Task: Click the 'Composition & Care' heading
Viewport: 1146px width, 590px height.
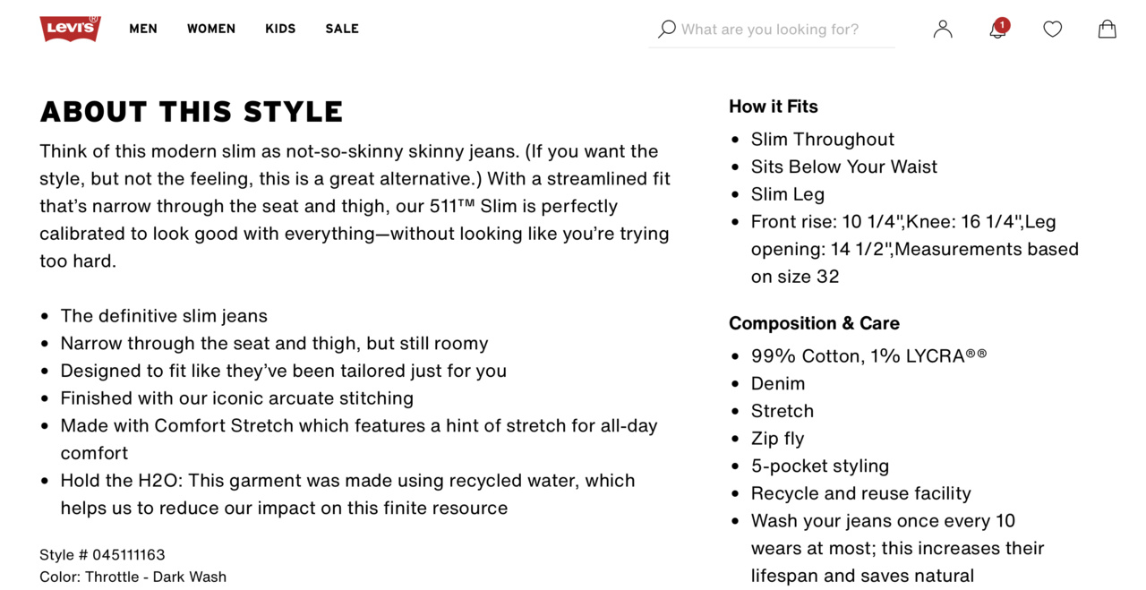Action: point(814,323)
